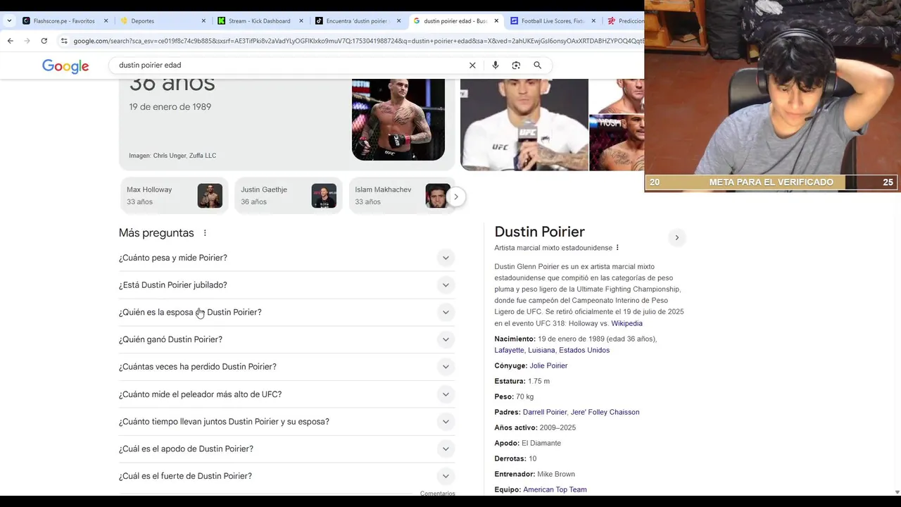Viewport: 901px width, 507px height.
Task: Click the 'Dustin Poirier' knowledge panel heading
Action: [x=540, y=232]
